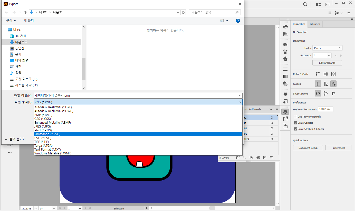The height and width of the screenshot is (211, 355).
Task: Open the Color panel palette icon
Action: [x=285, y=27]
